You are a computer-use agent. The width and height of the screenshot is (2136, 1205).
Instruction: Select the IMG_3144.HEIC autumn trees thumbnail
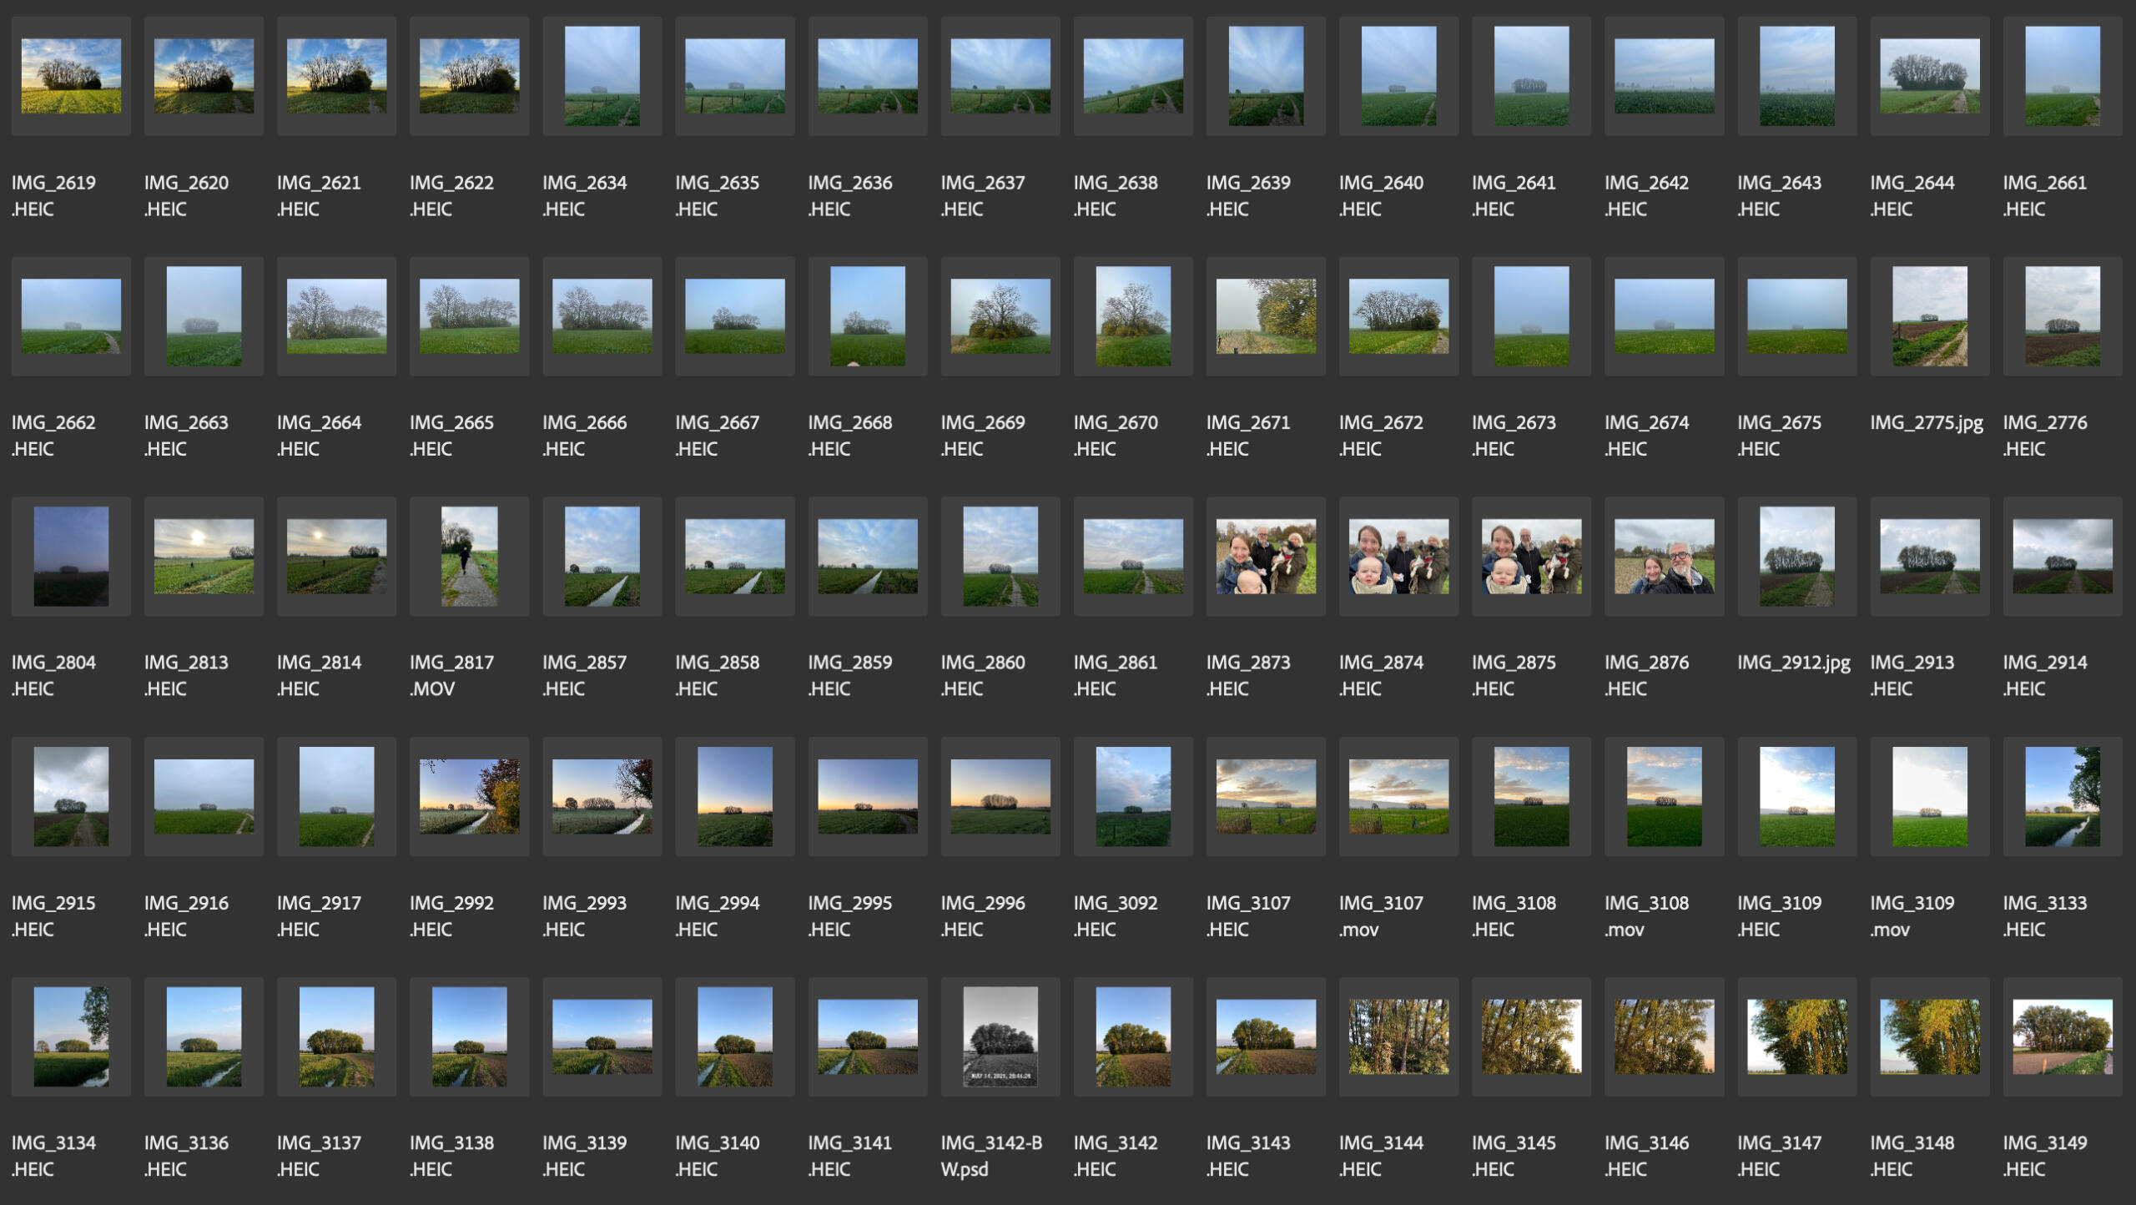coord(1398,1036)
